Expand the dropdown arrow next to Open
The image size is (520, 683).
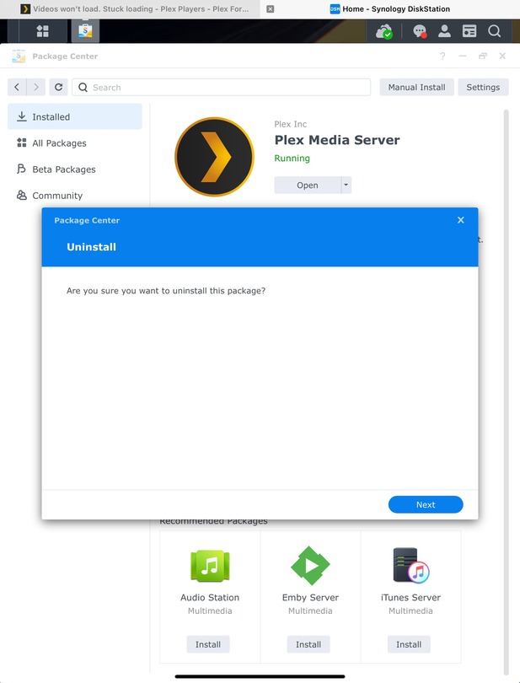coord(346,185)
